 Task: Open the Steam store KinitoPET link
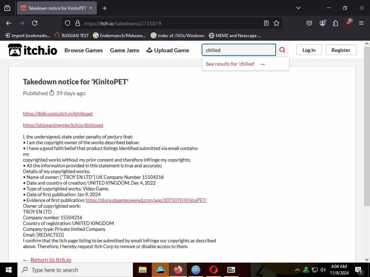[146, 200]
